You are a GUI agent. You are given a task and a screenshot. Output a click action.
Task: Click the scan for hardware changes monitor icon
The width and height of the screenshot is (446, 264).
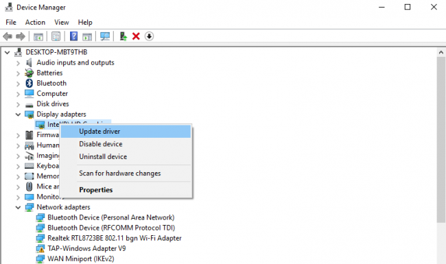click(105, 36)
